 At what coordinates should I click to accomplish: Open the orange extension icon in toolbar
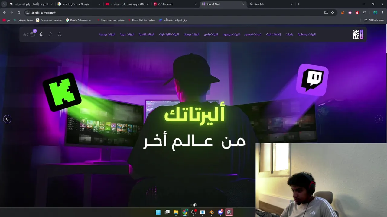[x=343, y=13]
